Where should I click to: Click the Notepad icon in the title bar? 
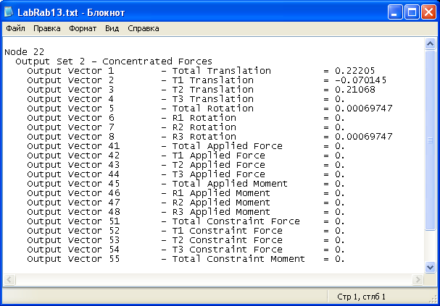[x=9, y=10]
